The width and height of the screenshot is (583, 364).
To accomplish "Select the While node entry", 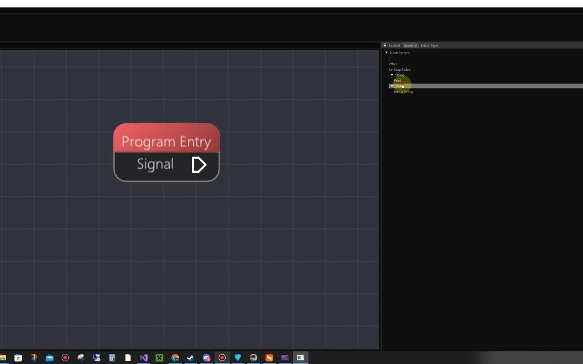I will 393,64.
